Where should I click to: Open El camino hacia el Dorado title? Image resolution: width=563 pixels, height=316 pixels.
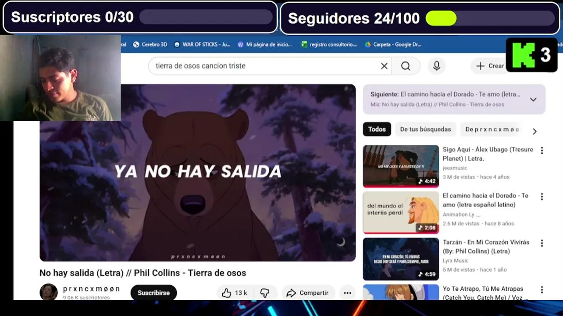485,200
